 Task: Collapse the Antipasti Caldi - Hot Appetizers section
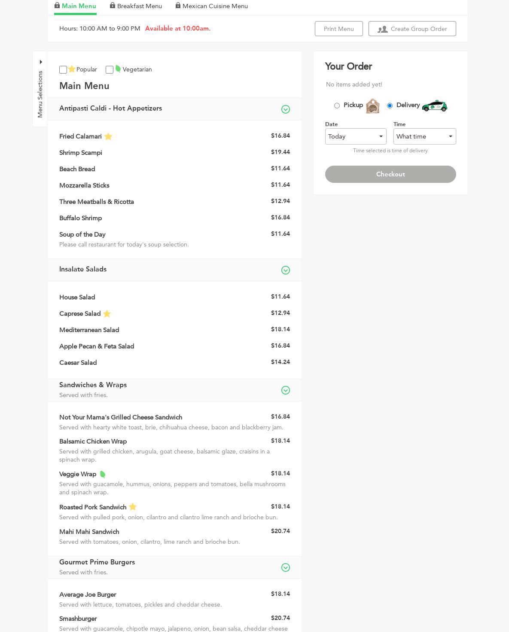point(285,109)
